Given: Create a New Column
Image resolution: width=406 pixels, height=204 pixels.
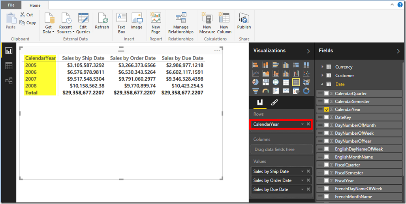Looking at the screenshot, I should click(224, 23).
